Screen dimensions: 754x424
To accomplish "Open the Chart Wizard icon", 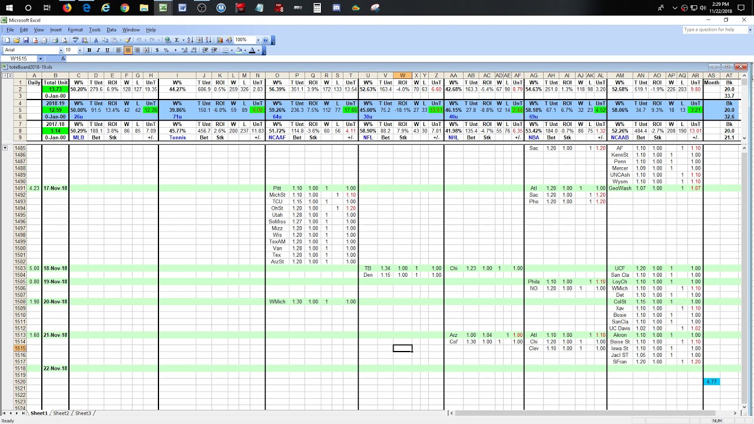I will click(220, 40).
